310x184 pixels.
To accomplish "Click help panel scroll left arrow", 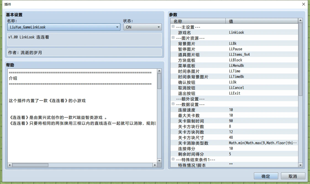I will pos(10,165).
